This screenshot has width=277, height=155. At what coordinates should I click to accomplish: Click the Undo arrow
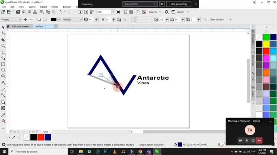click(x=61, y=12)
